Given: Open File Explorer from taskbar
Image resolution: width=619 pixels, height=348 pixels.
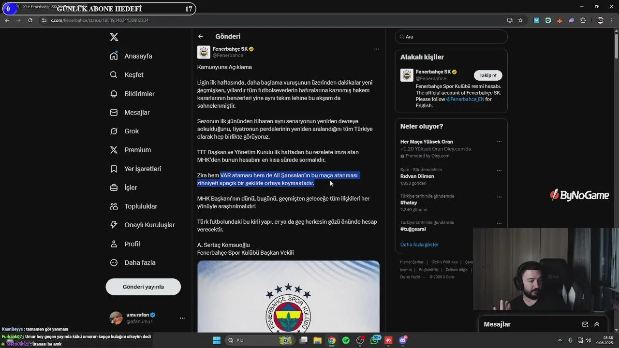Looking at the screenshot, I should [318, 340].
